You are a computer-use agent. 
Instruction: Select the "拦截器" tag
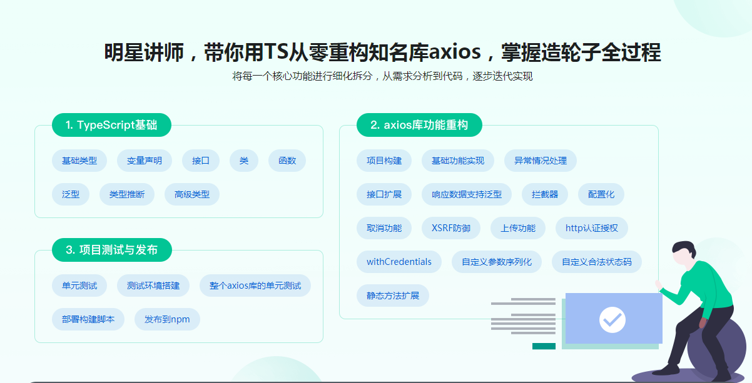coord(544,194)
